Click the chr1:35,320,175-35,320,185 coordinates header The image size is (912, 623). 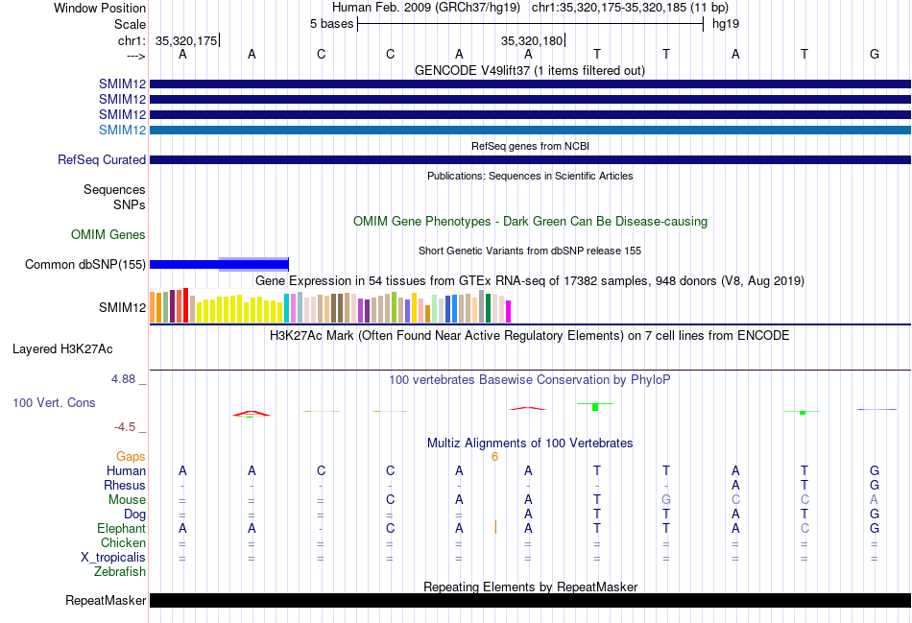pyautogui.click(x=630, y=8)
